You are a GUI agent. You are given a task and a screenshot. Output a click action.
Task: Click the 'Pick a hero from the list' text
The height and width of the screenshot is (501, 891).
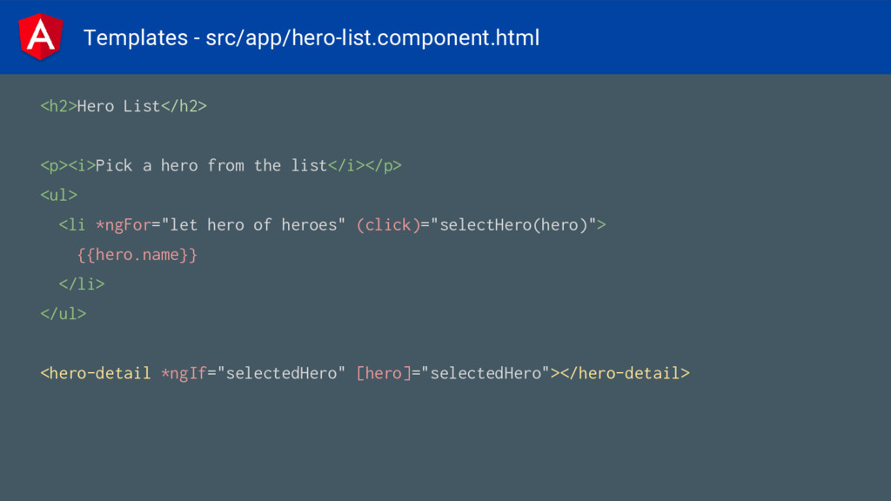click(211, 165)
